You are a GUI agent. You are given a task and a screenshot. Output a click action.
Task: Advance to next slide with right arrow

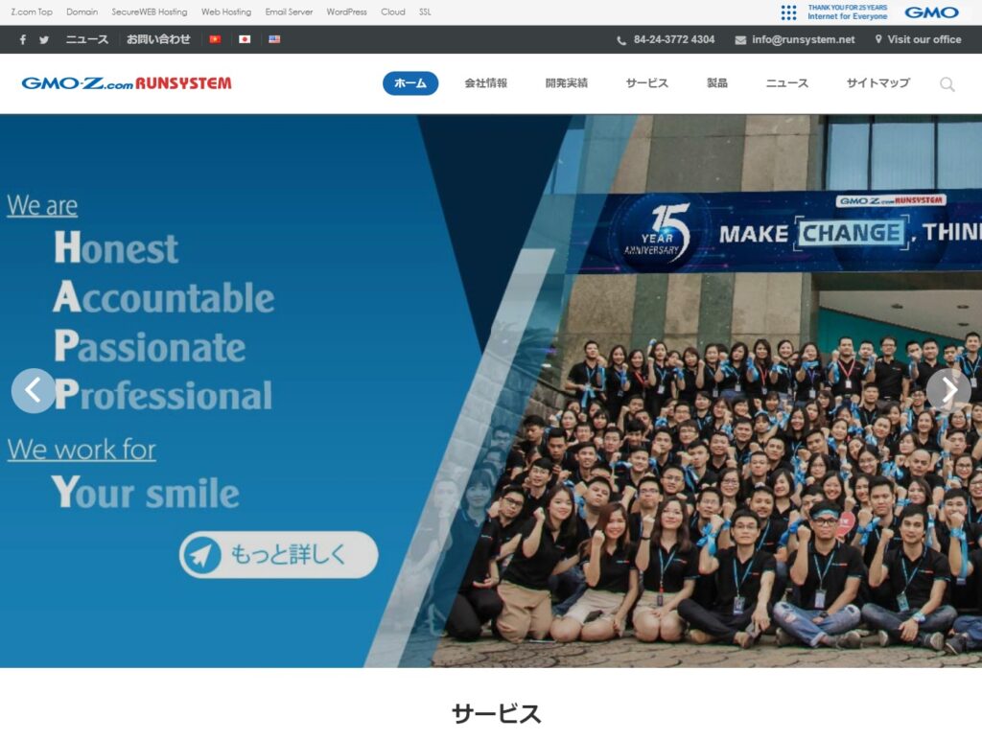click(948, 391)
